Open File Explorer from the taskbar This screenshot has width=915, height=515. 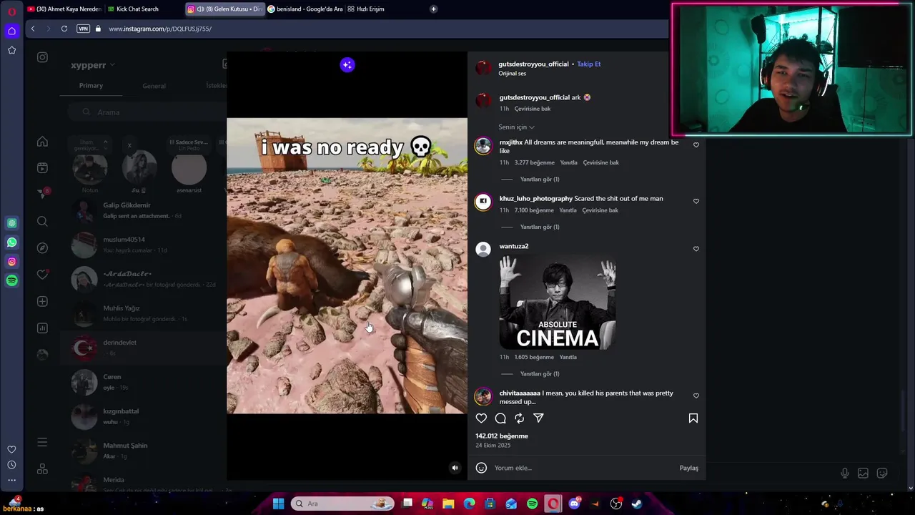click(x=448, y=504)
